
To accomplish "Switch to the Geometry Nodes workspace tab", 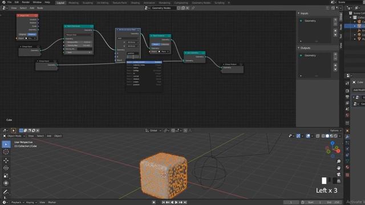I will click(x=201, y=3).
